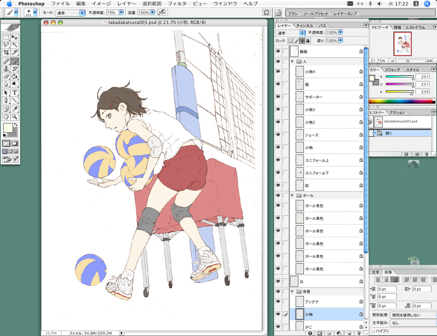Open the layer opacity slider popup
The height and width of the screenshot is (336, 437).
(x=340, y=33)
